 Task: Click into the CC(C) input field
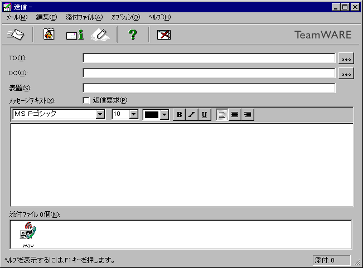click(x=209, y=73)
